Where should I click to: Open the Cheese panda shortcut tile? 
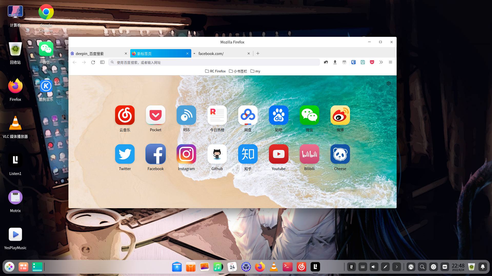pyautogui.click(x=340, y=154)
